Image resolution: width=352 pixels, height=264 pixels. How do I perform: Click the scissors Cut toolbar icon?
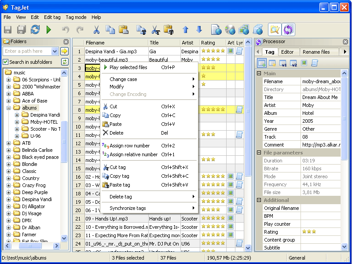click(96, 30)
